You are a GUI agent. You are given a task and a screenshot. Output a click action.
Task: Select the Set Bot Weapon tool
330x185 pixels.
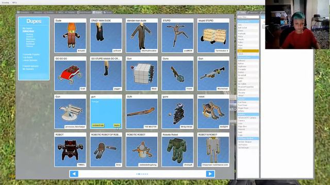click(248, 142)
